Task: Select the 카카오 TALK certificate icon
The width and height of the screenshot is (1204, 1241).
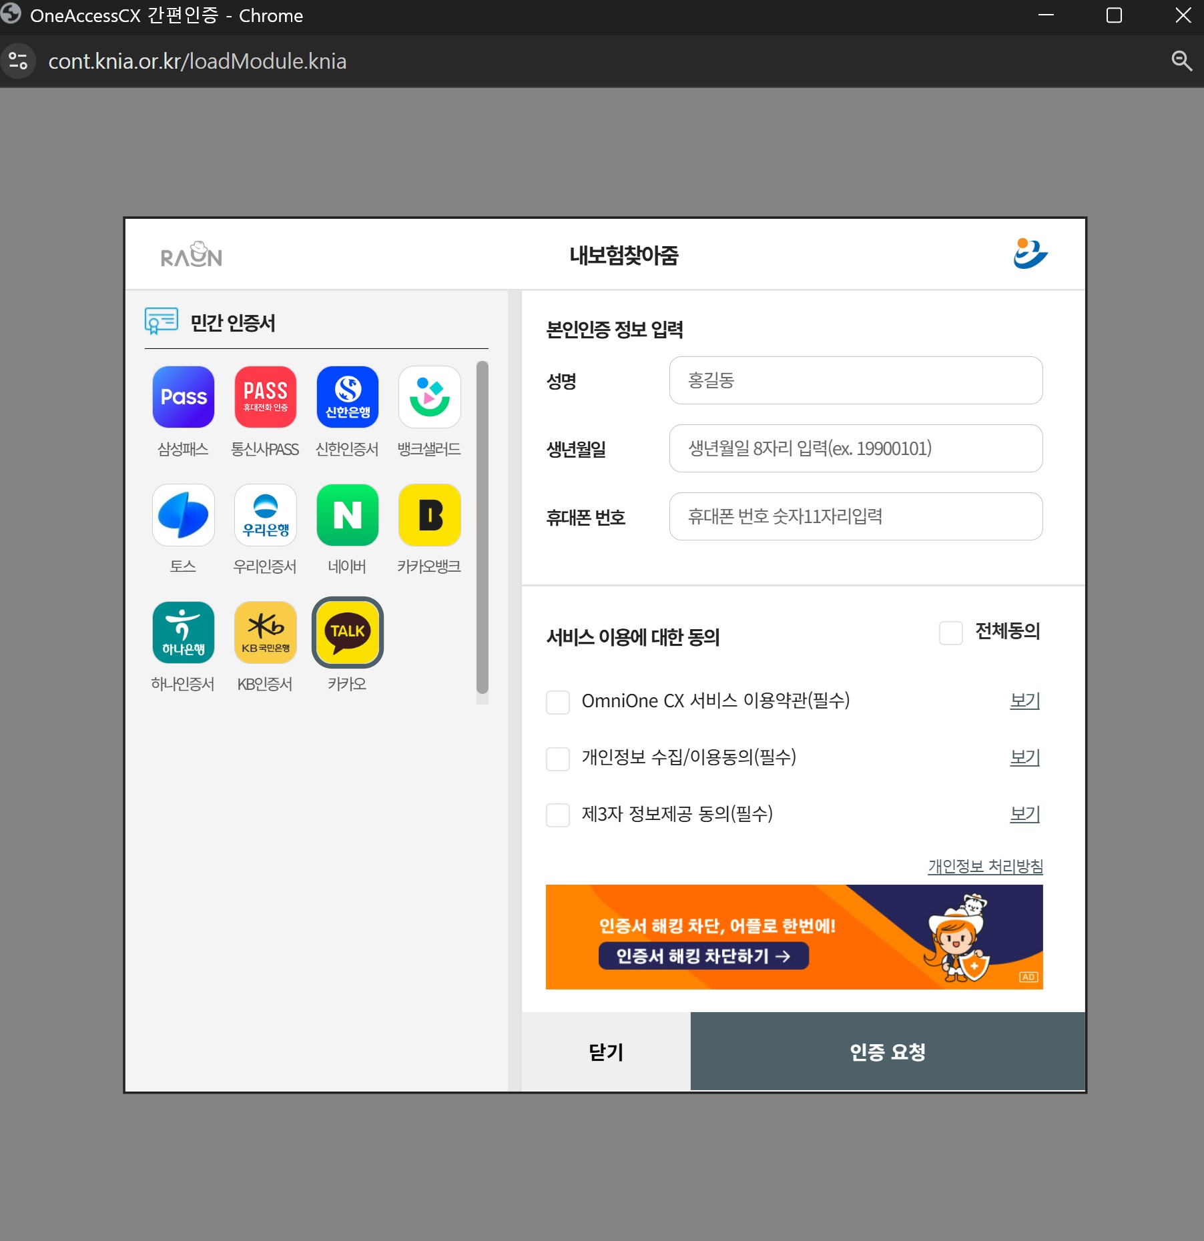Action: click(347, 632)
